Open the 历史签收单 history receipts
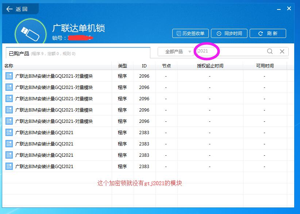Viewport: 300px width, 214px height. [x=191, y=34]
